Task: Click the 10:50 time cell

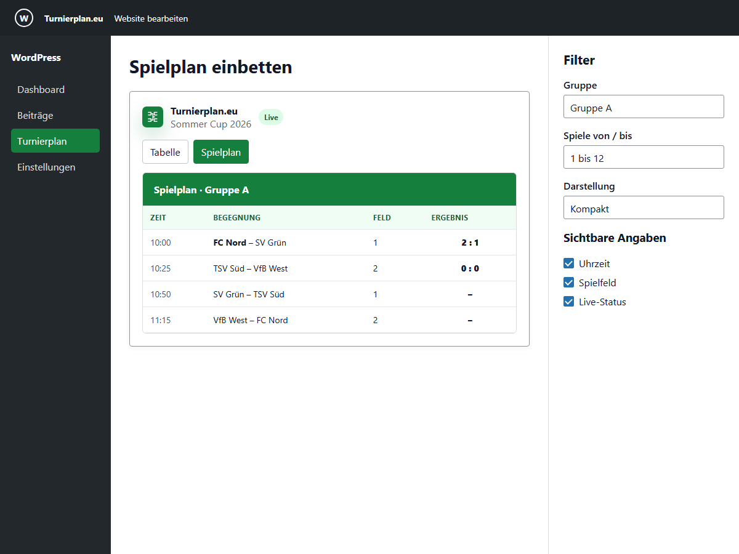Action: pos(161,294)
